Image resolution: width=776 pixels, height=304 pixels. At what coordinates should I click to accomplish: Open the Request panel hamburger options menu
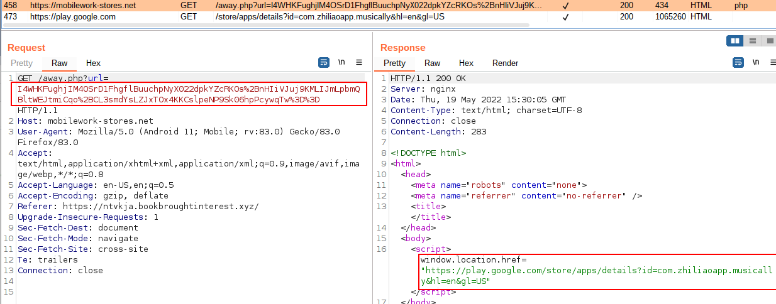click(x=359, y=62)
